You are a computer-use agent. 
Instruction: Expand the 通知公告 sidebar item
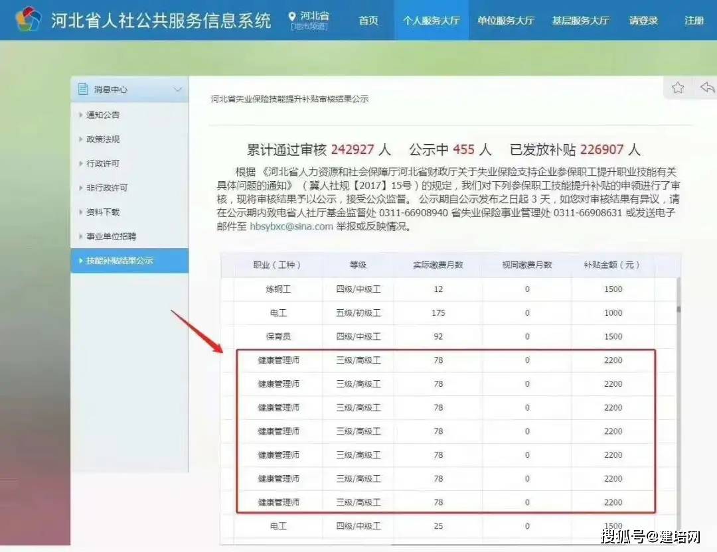click(103, 115)
